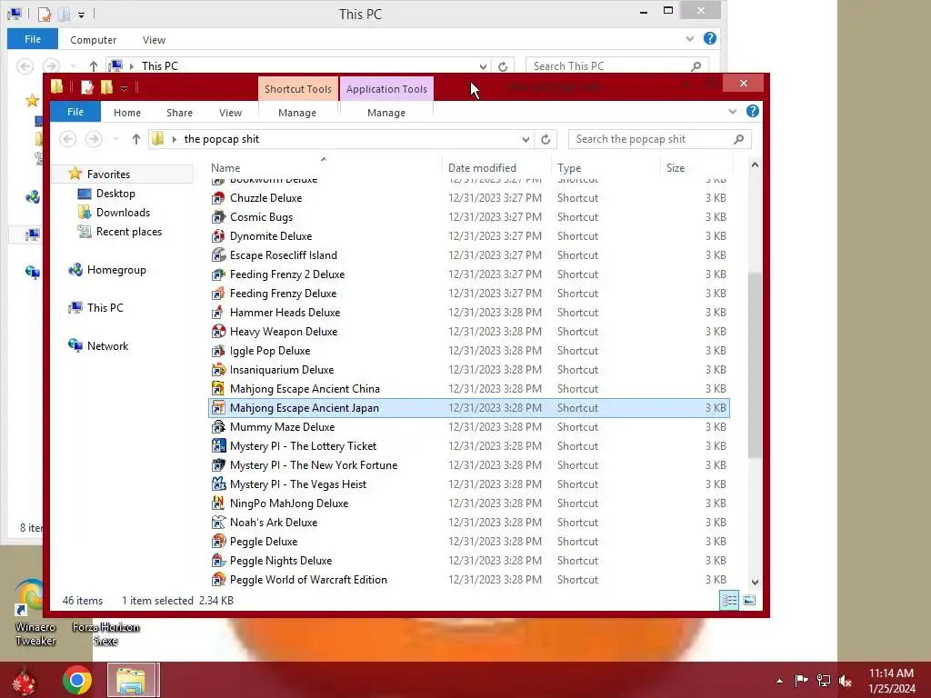Switch to the Home ribbon tab
Screen dimensions: 931x698
[x=127, y=113]
